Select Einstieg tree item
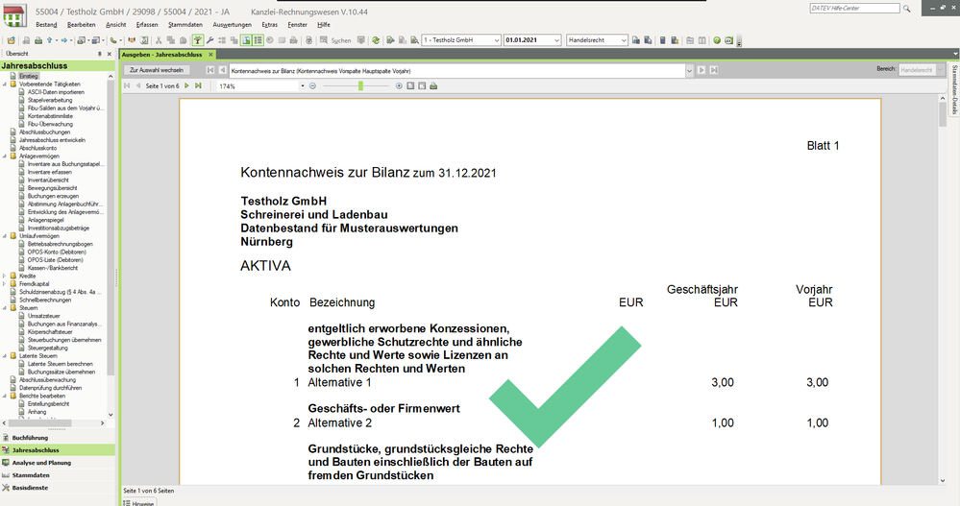The image size is (960, 506). pos(29,77)
